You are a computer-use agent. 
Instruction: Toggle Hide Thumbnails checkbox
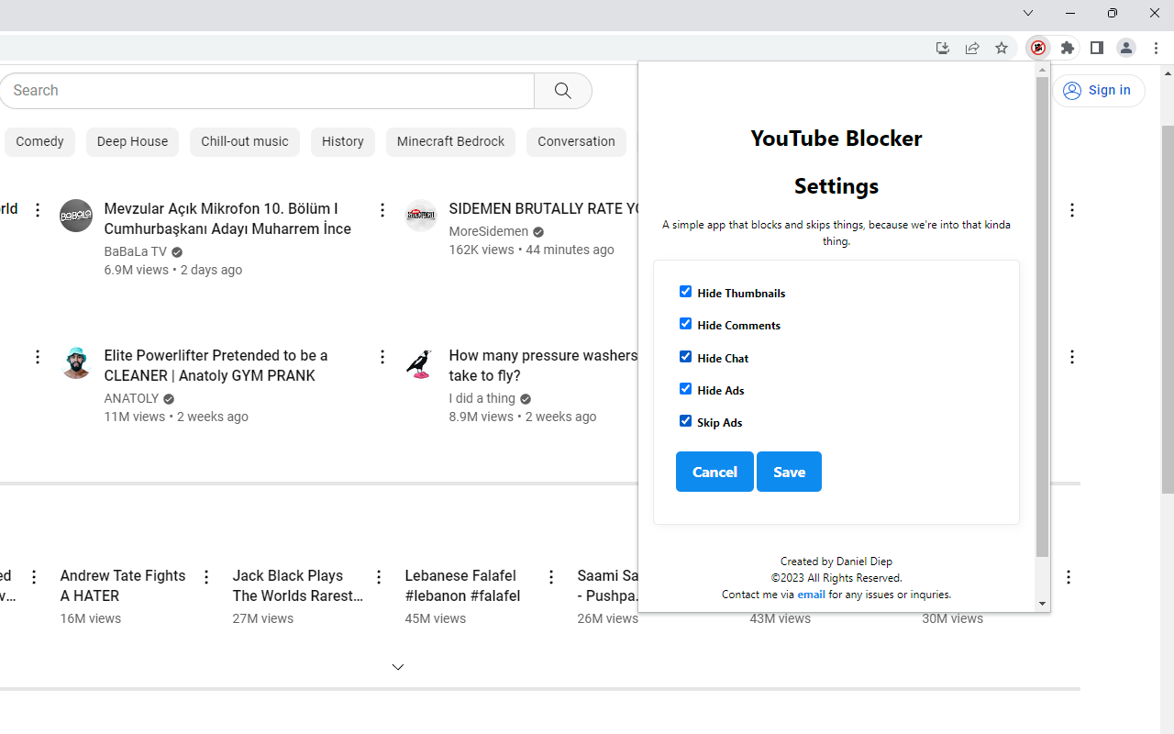tap(685, 292)
